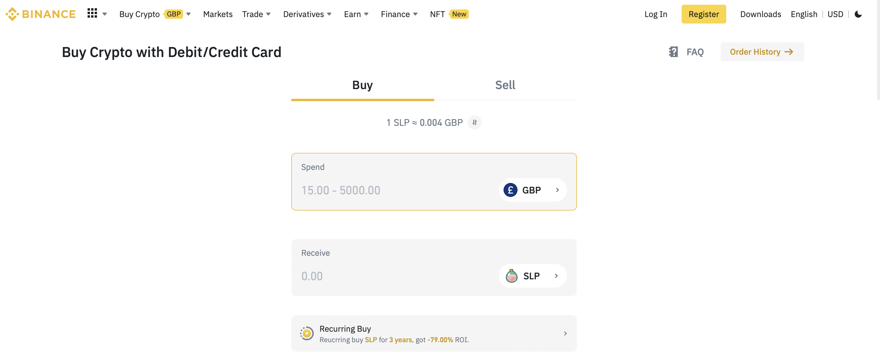Viewport: 880px width, 364px height.
Task: Open the apps grid menu icon
Action: point(92,14)
